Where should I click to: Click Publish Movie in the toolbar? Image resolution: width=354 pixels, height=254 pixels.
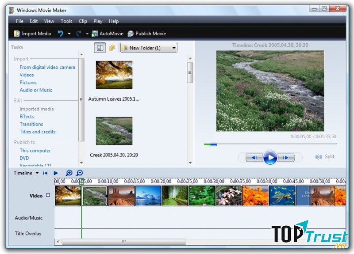(x=147, y=34)
